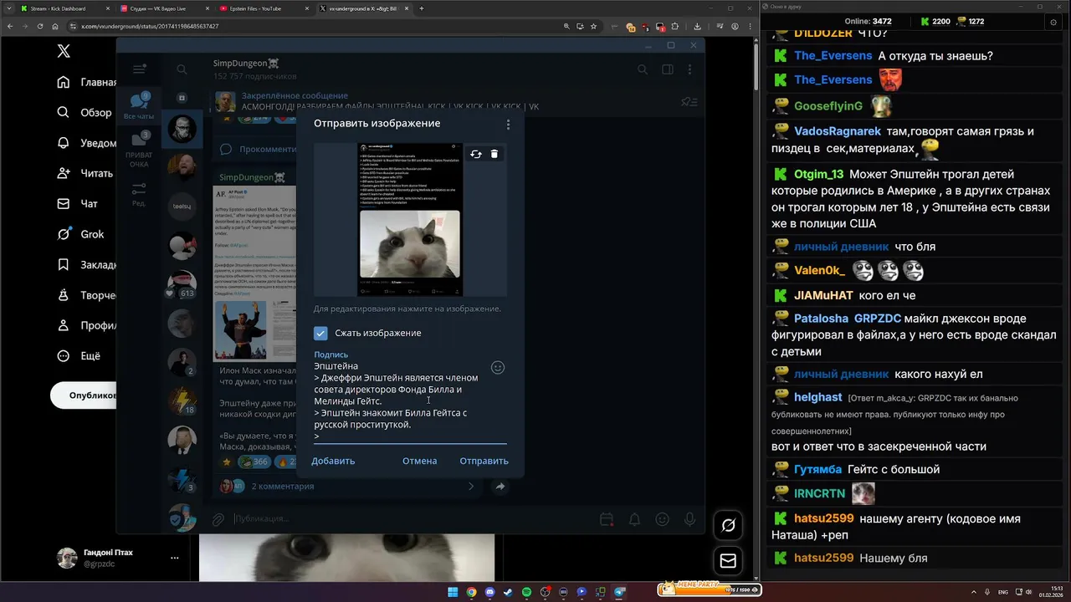This screenshot has height=602, width=1071.
Task: Click the X 'Опубликовать' post button
Action: pos(84,395)
